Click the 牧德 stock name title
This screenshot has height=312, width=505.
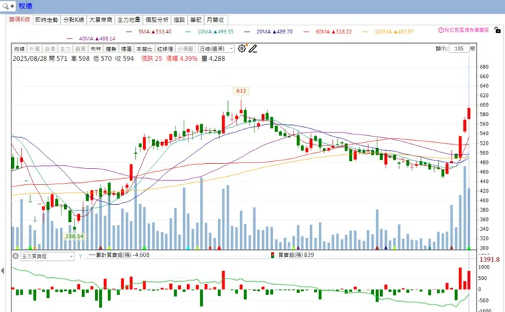[x=25, y=5]
